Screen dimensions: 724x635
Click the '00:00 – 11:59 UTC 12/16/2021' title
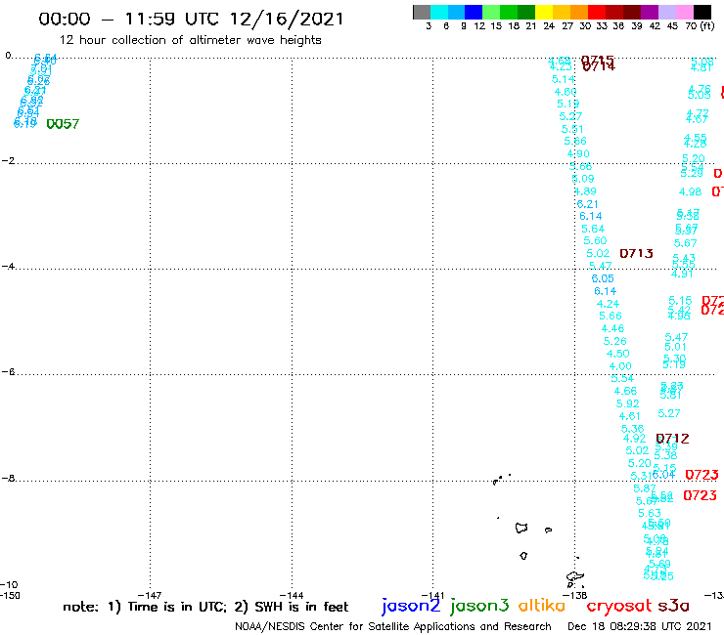191,20
